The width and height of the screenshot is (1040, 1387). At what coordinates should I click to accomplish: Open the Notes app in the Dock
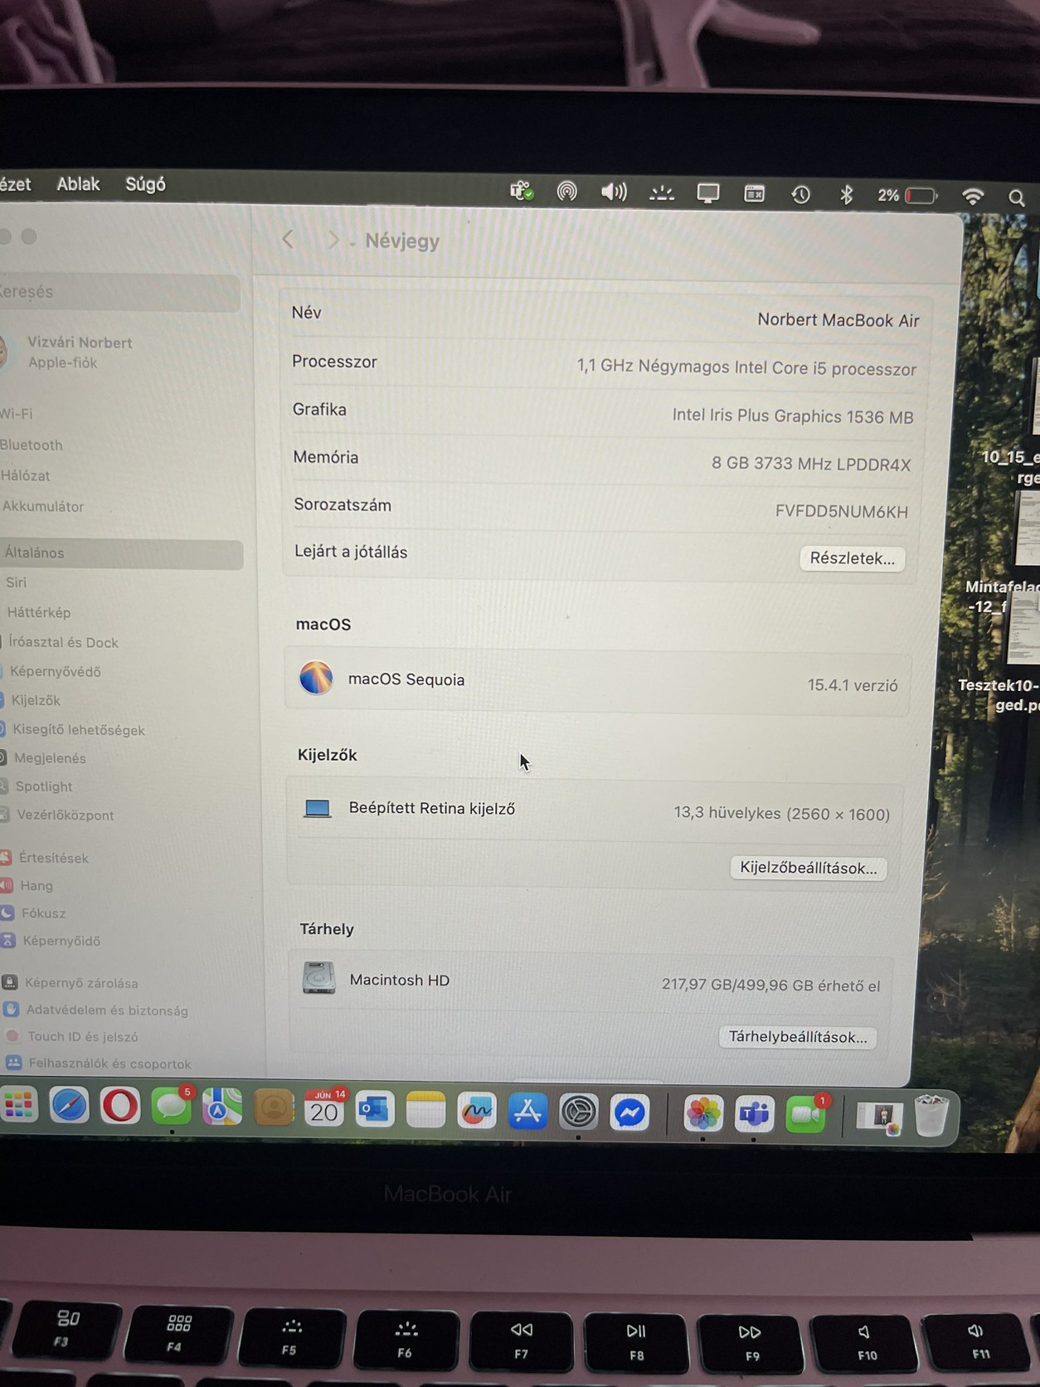(x=425, y=1111)
